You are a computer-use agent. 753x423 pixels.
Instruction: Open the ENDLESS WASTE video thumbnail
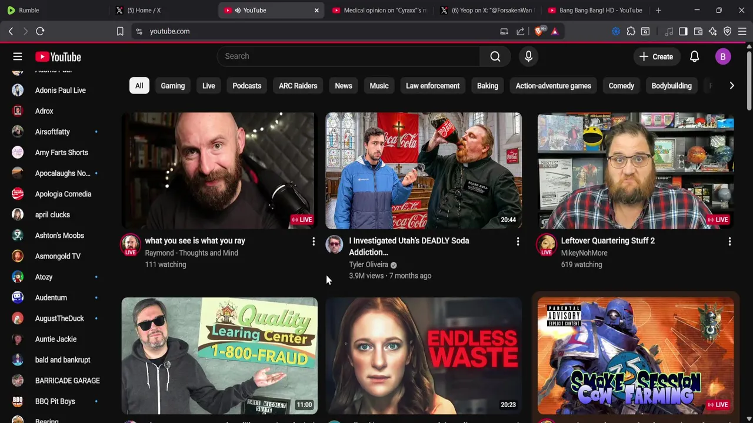pyautogui.click(x=424, y=355)
